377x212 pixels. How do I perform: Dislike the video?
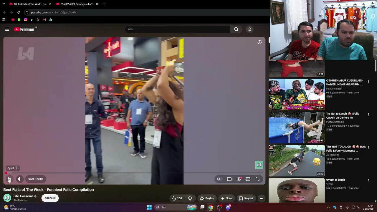click(190, 198)
